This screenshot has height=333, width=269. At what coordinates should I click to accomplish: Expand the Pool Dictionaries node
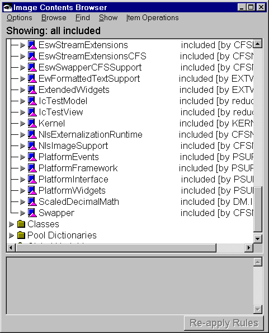(x=11, y=235)
